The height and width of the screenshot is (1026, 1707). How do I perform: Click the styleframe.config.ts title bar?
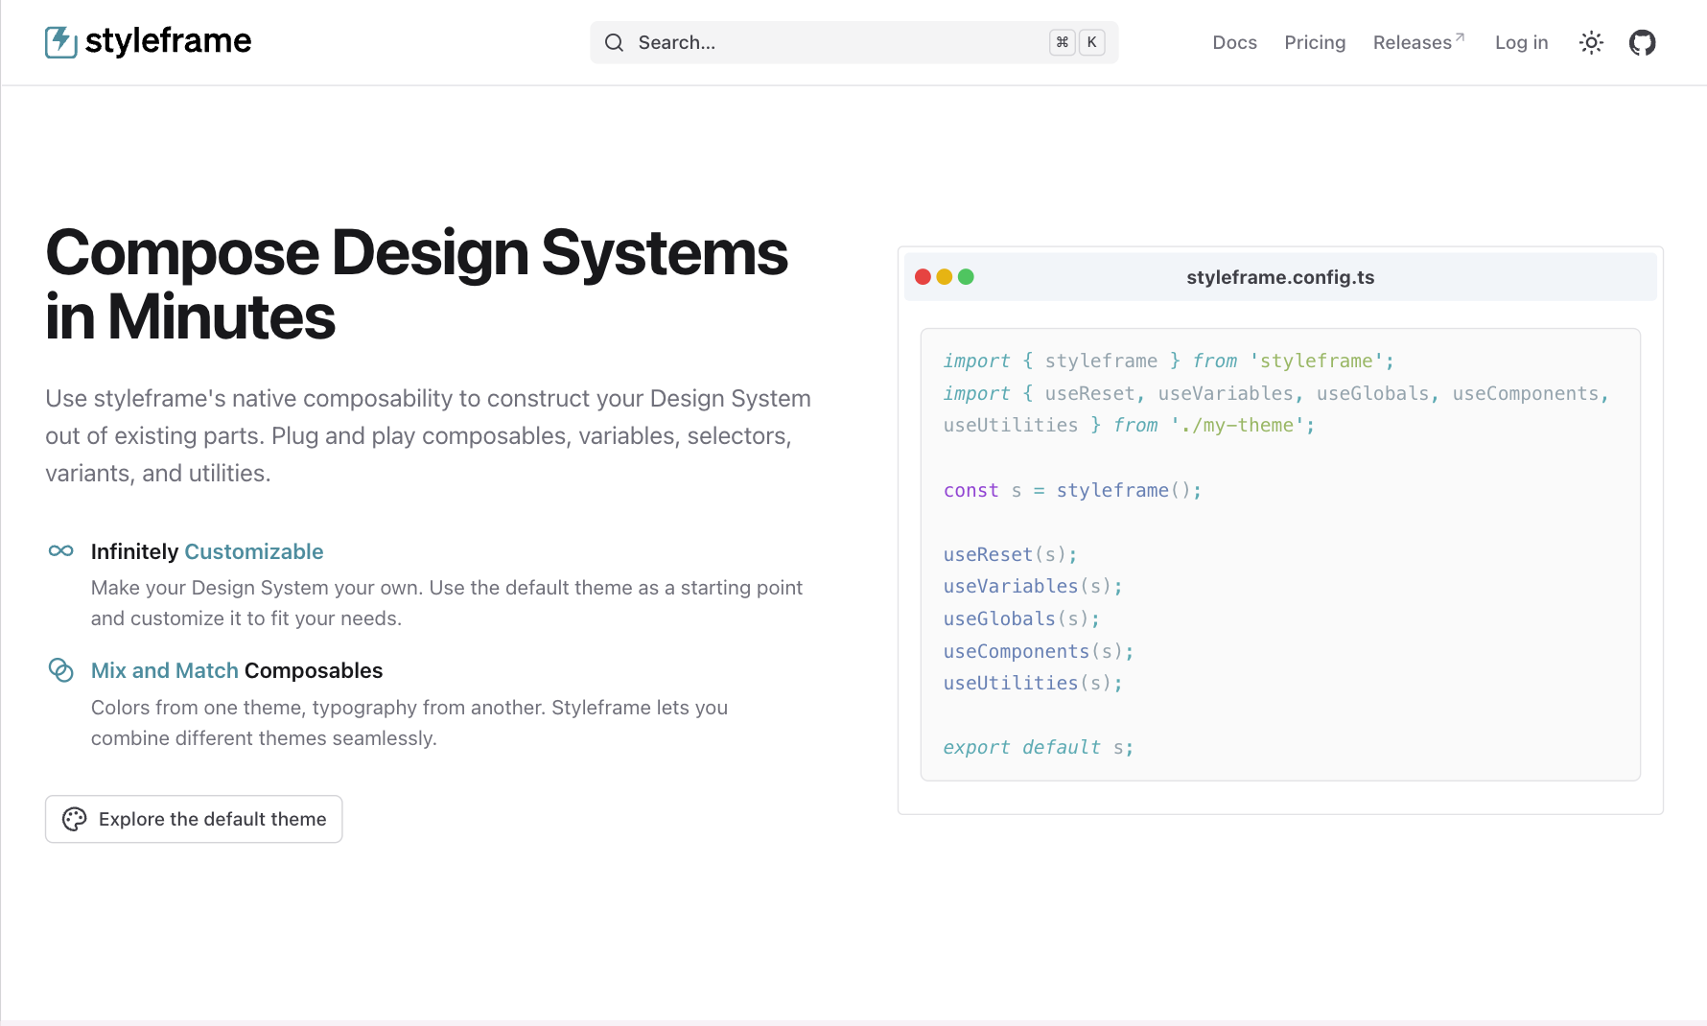pyautogui.click(x=1280, y=277)
